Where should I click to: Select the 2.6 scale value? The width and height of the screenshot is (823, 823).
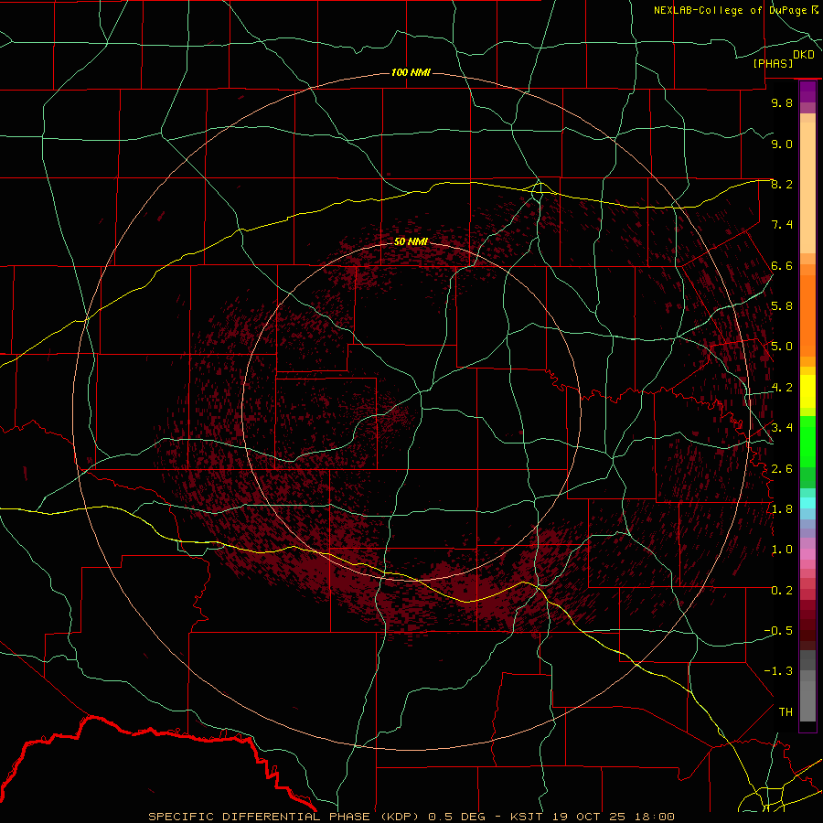click(782, 469)
